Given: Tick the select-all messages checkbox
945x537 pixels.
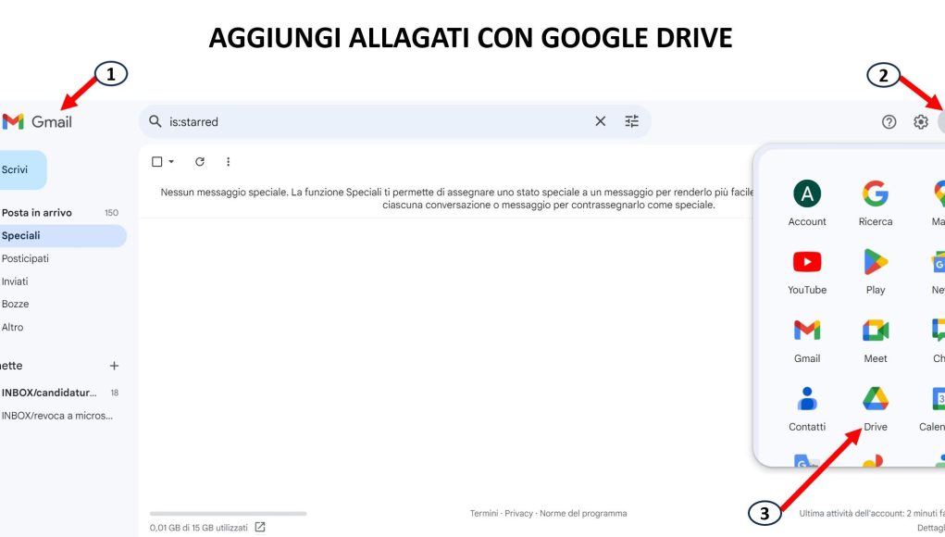Looking at the screenshot, I should click(156, 161).
